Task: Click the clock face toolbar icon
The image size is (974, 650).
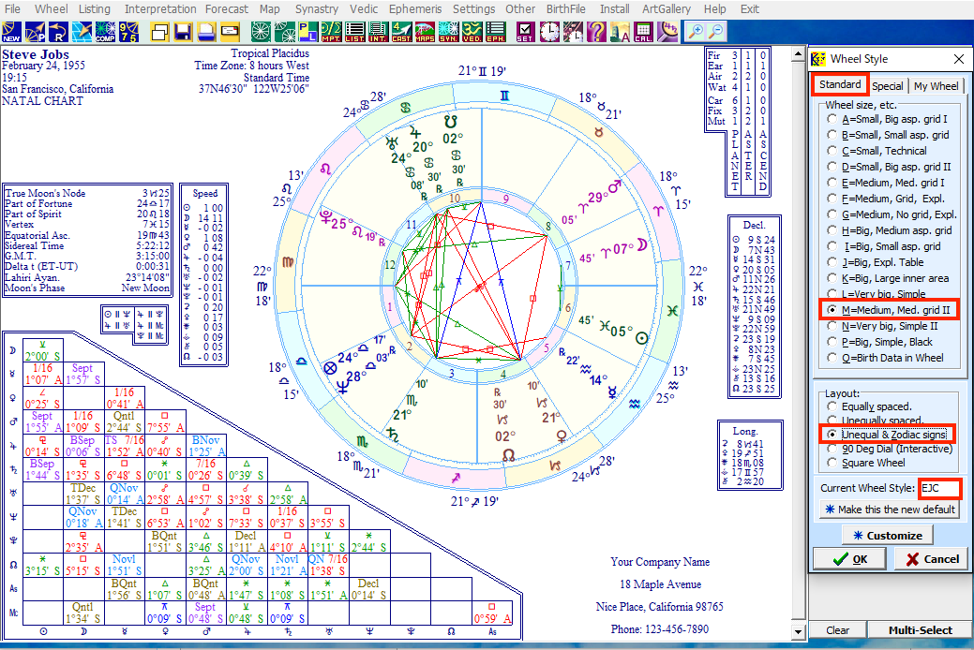Action: click(549, 32)
